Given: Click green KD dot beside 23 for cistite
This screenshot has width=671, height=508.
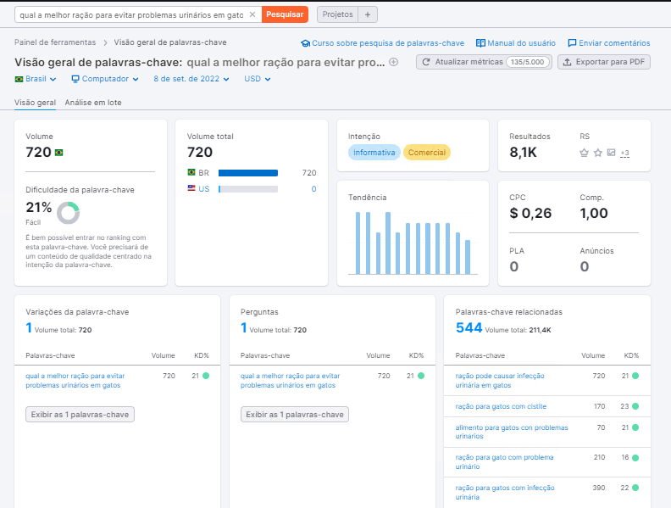Looking at the screenshot, I should (635, 406).
